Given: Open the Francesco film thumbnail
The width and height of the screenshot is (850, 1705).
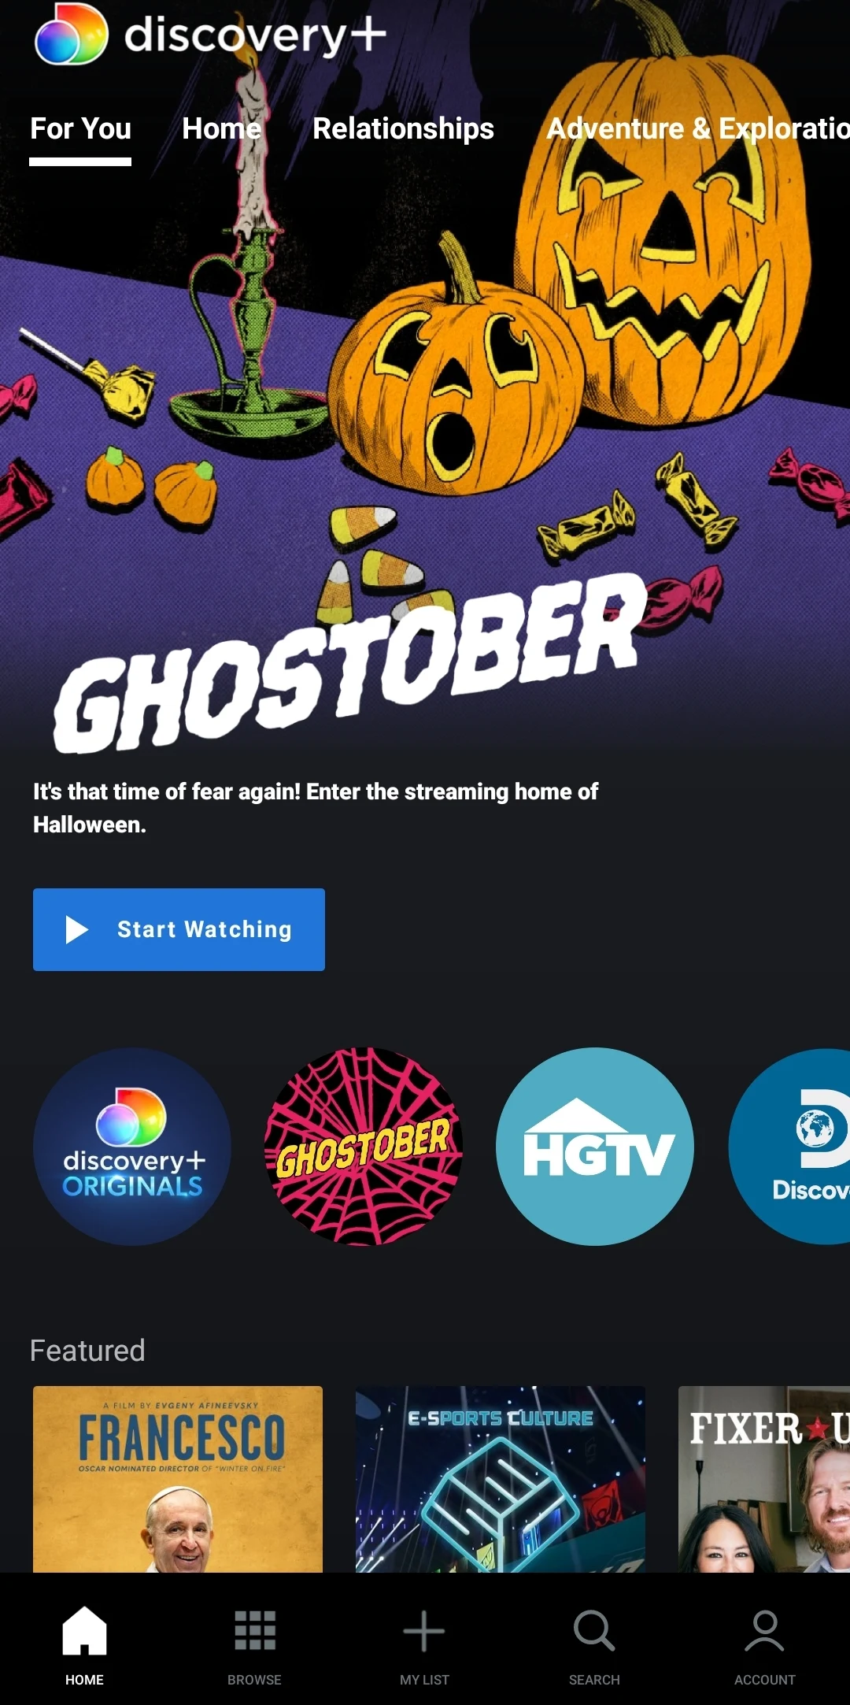Looking at the screenshot, I should click(x=178, y=1479).
